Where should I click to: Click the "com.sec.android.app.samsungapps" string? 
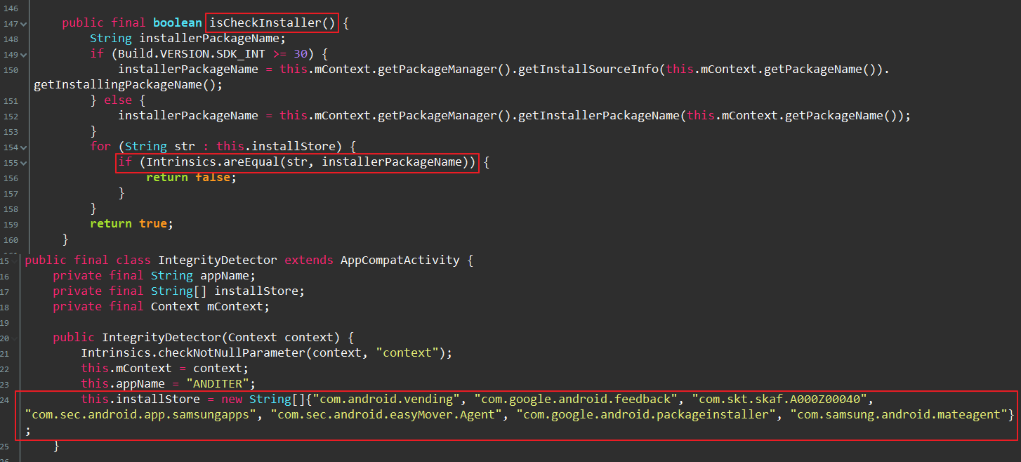tap(140, 414)
